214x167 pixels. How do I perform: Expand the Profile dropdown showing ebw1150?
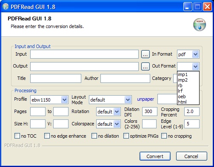click(x=64, y=100)
